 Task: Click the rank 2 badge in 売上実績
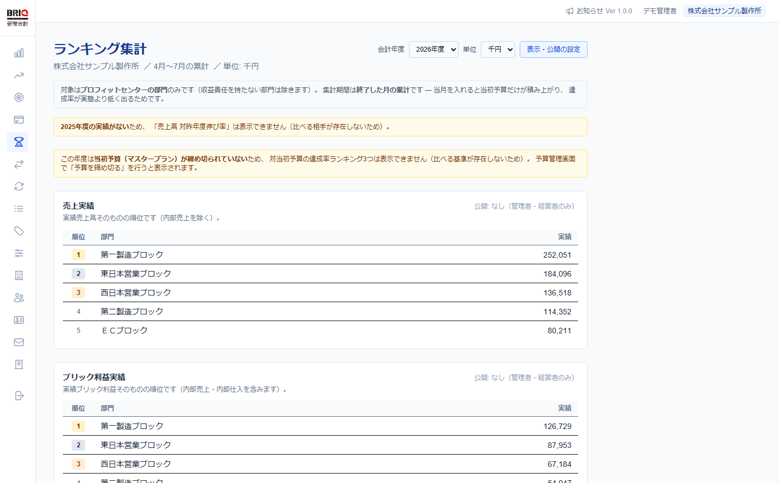tap(78, 274)
